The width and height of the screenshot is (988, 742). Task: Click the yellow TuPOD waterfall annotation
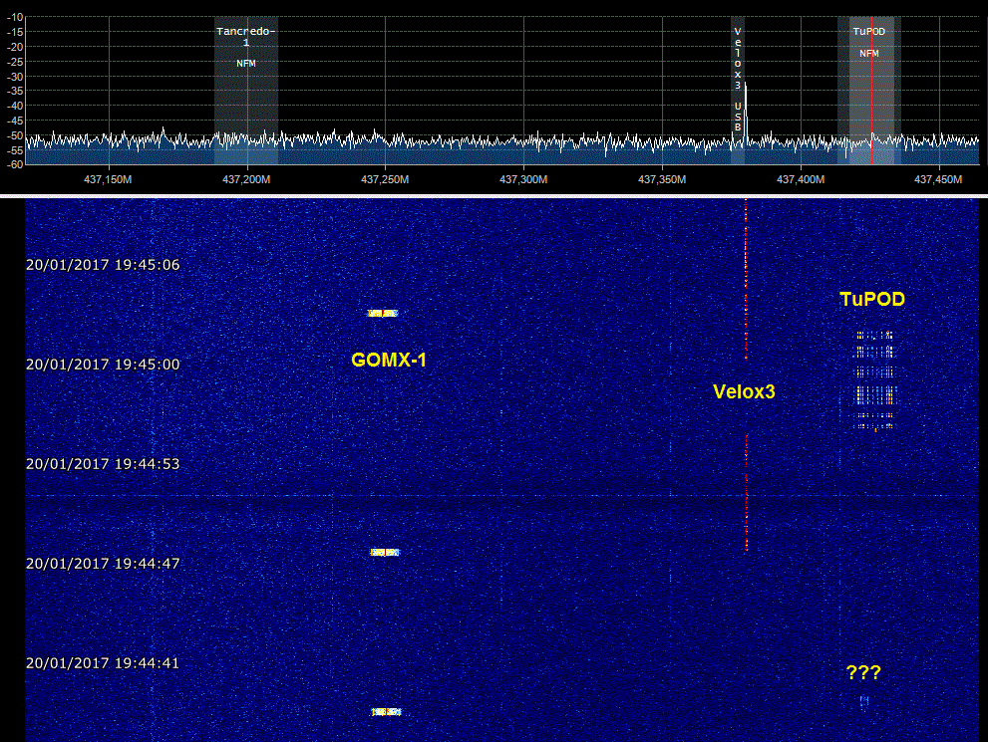point(872,299)
